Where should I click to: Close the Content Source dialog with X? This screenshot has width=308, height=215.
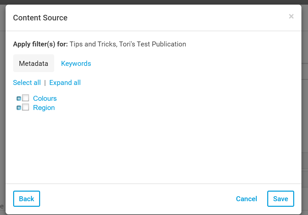point(291,16)
